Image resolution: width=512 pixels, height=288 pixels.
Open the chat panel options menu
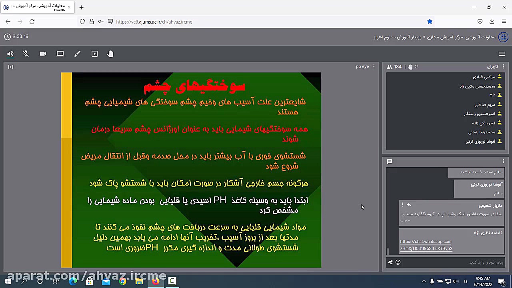coord(503,161)
